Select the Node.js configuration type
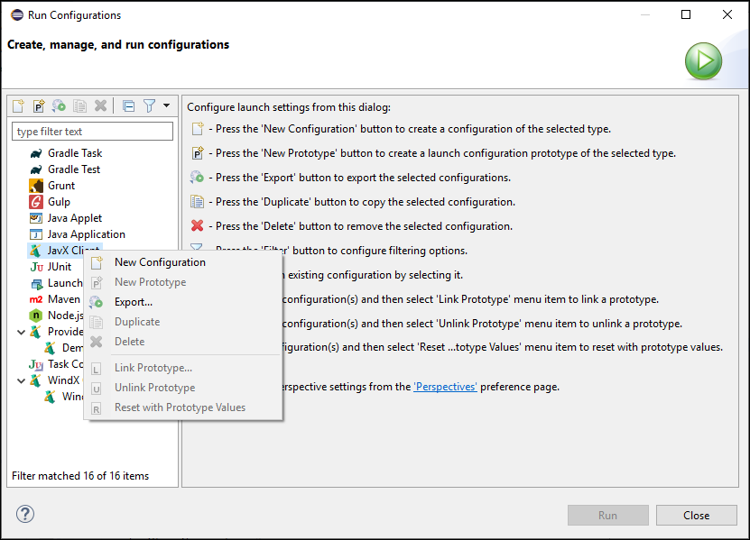The width and height of the screenshot is (750, 540). pos(56,316)
